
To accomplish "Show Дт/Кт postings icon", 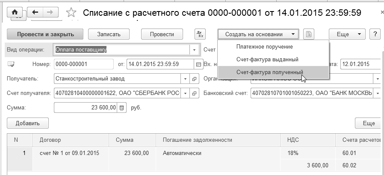I will point(200,34).
